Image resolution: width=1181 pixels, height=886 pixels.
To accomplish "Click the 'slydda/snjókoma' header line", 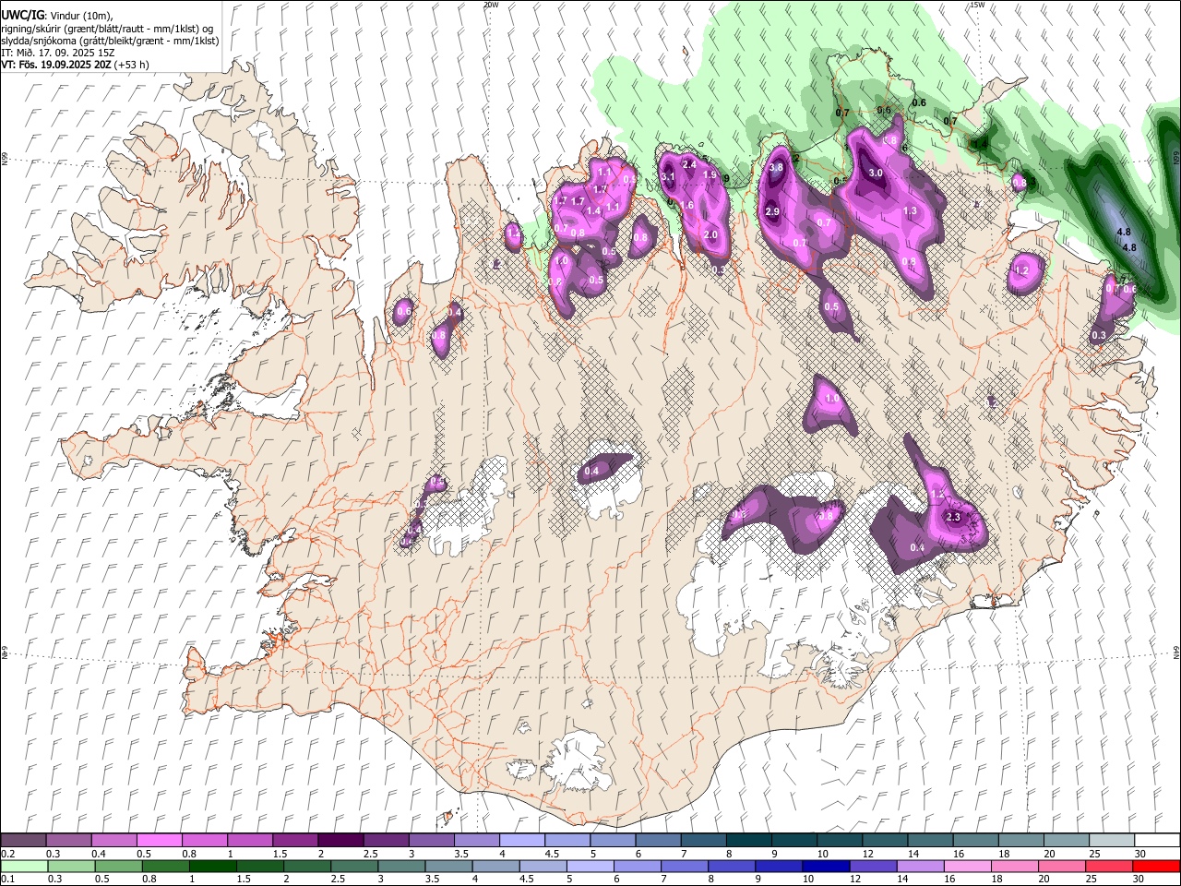I will [x=110, y=41].
